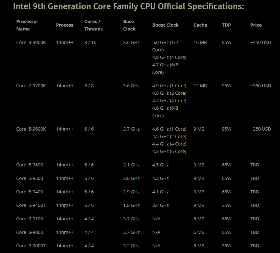
Task: Click the '12 MB' cache cell
Action: point(200,86)
